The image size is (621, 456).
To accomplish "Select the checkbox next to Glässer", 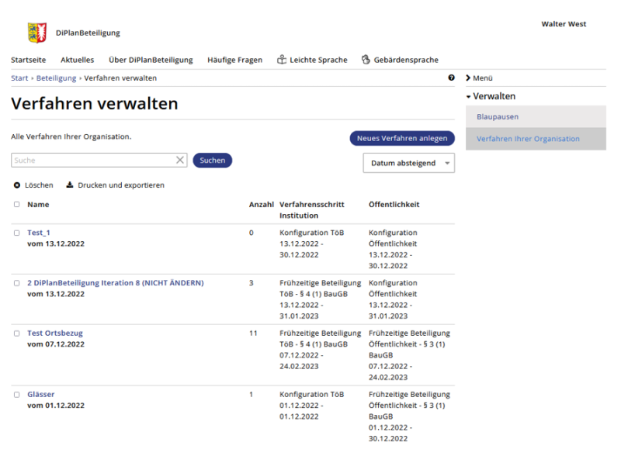I will 16,394.
